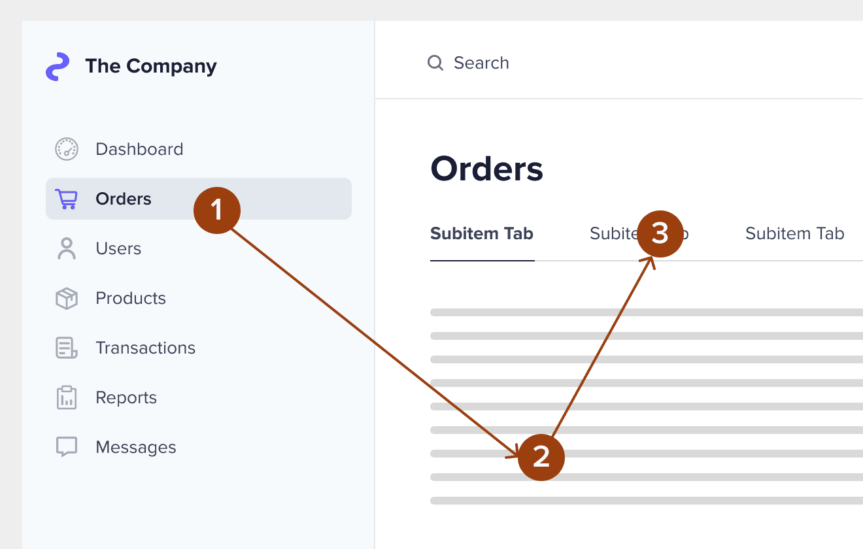Click the Reports clipboard chart icon
863x549 pixels.
(67, 397)
